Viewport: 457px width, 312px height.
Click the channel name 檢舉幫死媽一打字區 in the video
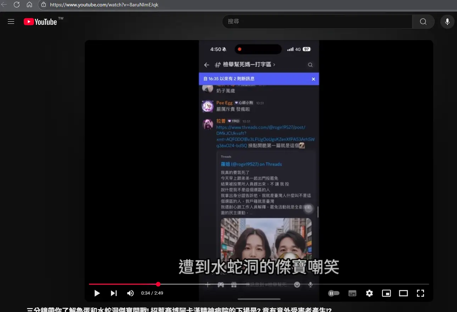tap(247, 65)
